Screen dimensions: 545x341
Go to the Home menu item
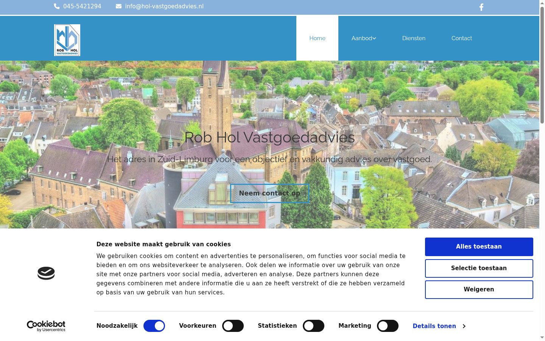pos(317,38)
